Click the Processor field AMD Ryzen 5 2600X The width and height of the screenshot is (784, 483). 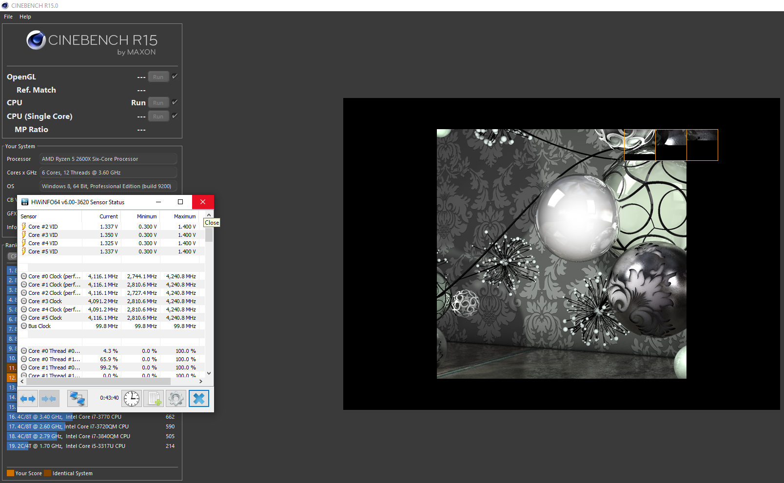pos(108,159)
